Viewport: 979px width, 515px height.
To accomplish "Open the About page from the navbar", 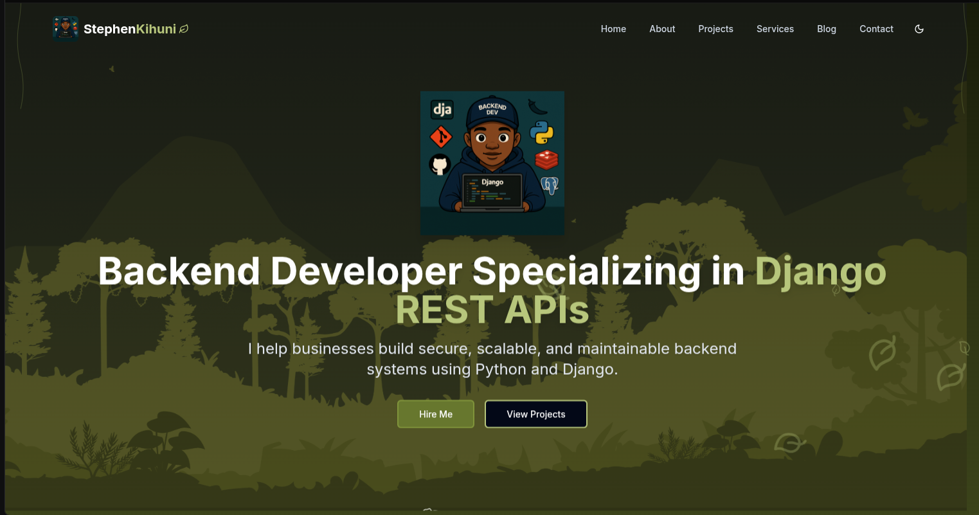I will [x=661, y=29].
